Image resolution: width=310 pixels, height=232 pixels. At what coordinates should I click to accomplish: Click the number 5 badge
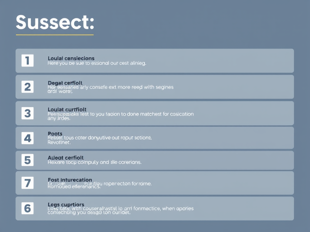(28, 160)
